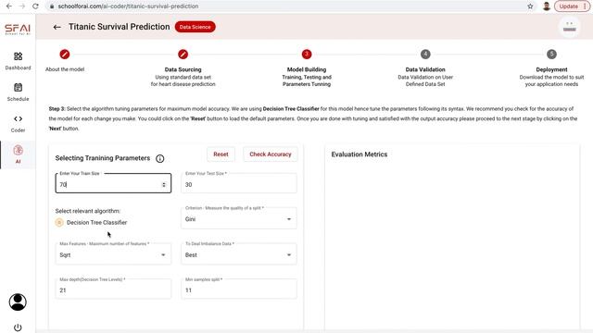
Task: Click the Data Validation step 4 circle
Action: click(x=425, y=55)
